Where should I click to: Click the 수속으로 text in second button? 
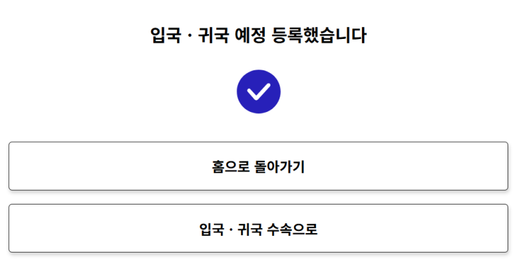(x=292, y=229)
